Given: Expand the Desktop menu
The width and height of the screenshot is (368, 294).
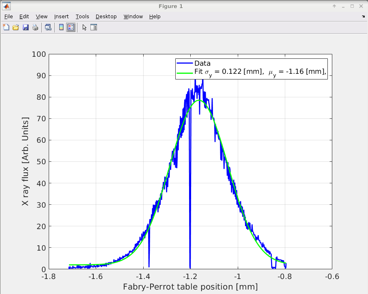Looking at the screenshot, I should click(106, 17).
